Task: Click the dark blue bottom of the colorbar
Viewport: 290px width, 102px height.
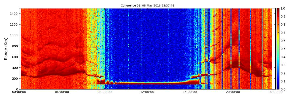Action: click(278, 87)
